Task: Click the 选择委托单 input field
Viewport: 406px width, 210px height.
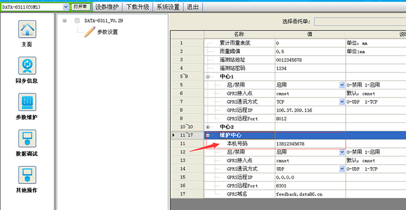Action: coord(360,21)
